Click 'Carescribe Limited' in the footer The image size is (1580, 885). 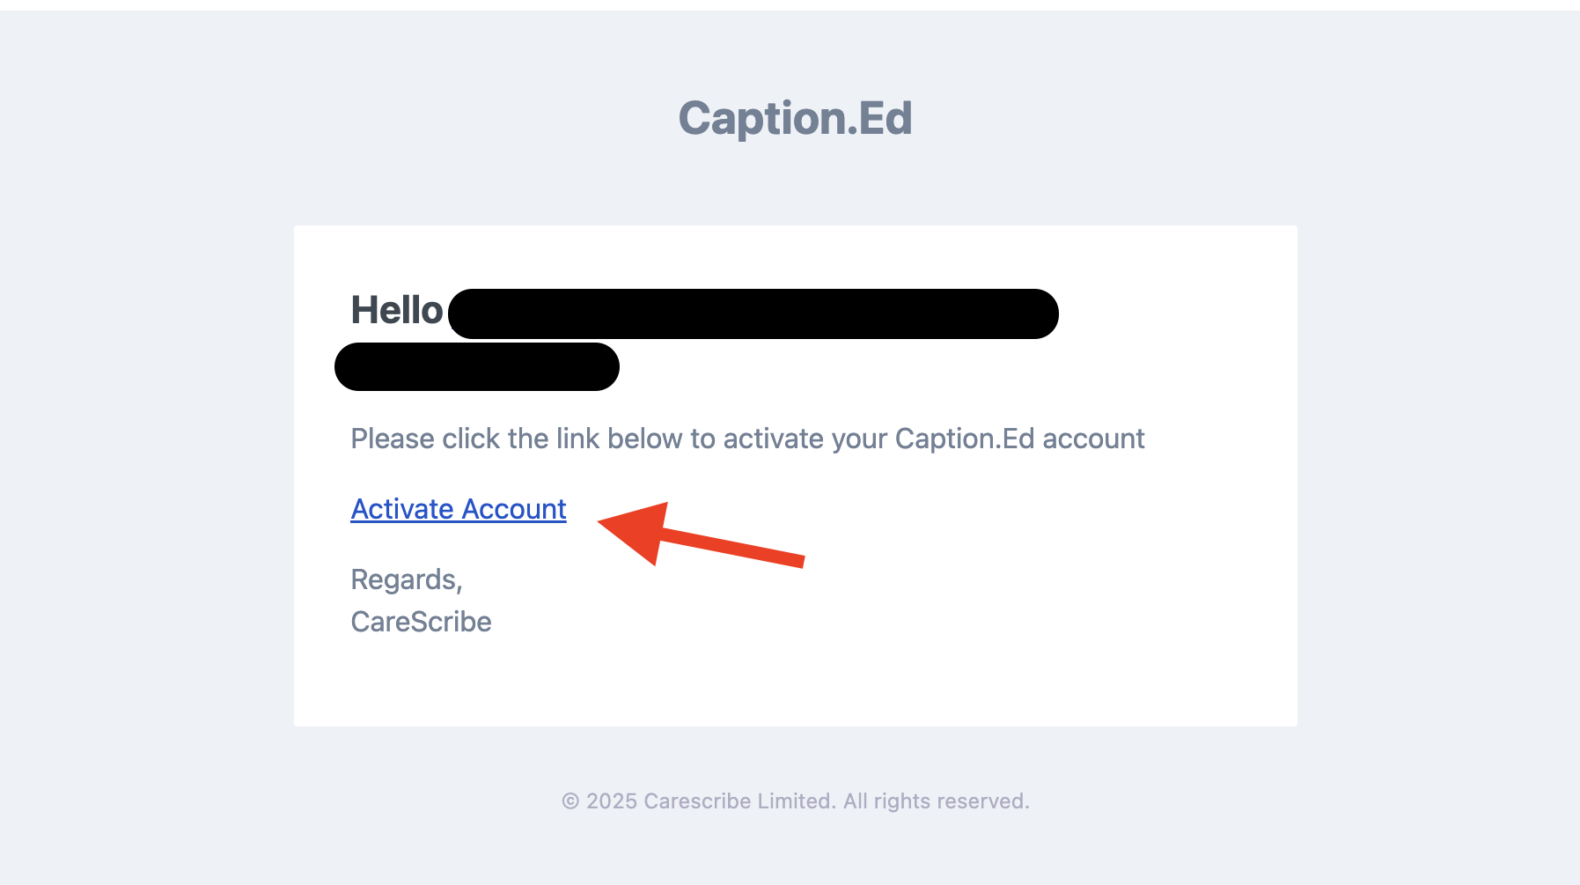739,801
